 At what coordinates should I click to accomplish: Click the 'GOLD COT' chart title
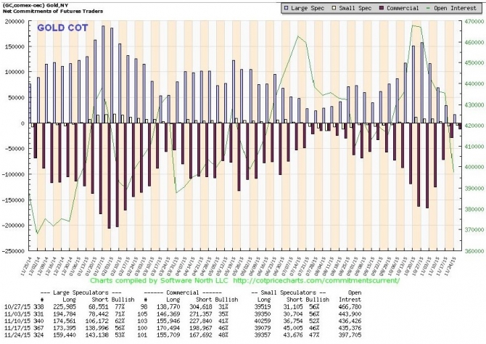click(62, 28)
